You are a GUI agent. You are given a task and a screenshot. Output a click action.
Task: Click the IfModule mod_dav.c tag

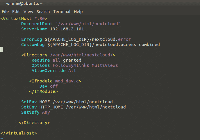pos(55,81)
